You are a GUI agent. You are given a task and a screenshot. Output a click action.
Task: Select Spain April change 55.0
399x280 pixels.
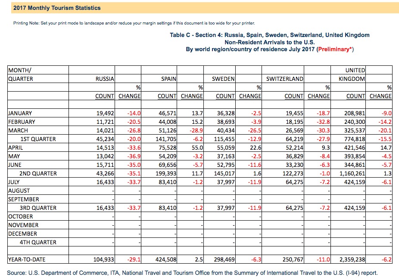click(197, 148)
